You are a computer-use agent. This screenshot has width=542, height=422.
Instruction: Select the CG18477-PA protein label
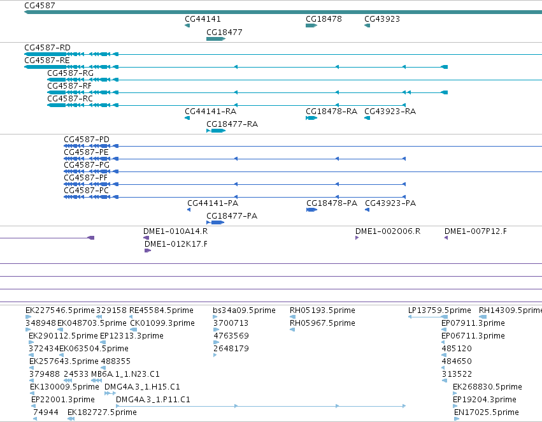pos(232,216)
